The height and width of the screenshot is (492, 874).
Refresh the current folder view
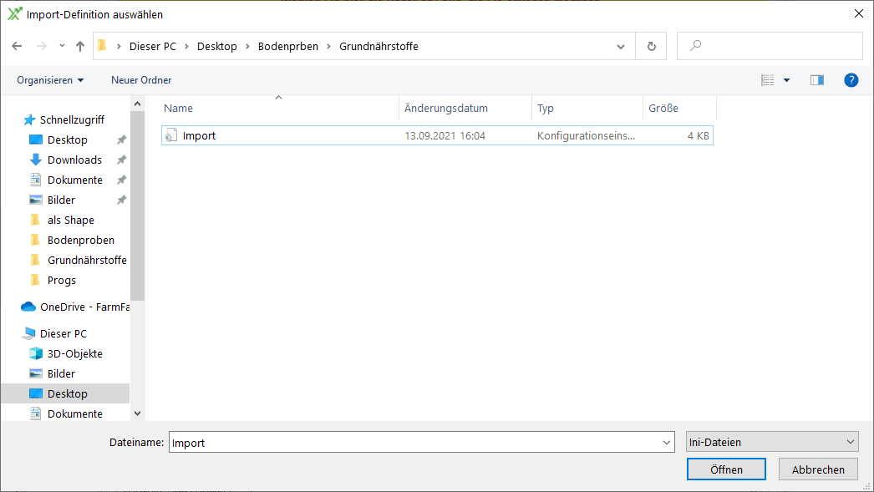[651, 47]
